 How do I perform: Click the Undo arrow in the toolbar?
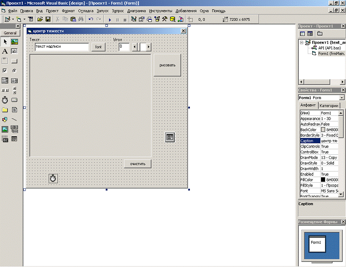click(91, 19)
